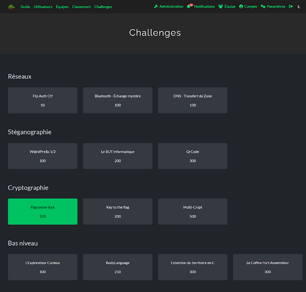Click the Paramètres gears icon

click(x=263, y=6)
